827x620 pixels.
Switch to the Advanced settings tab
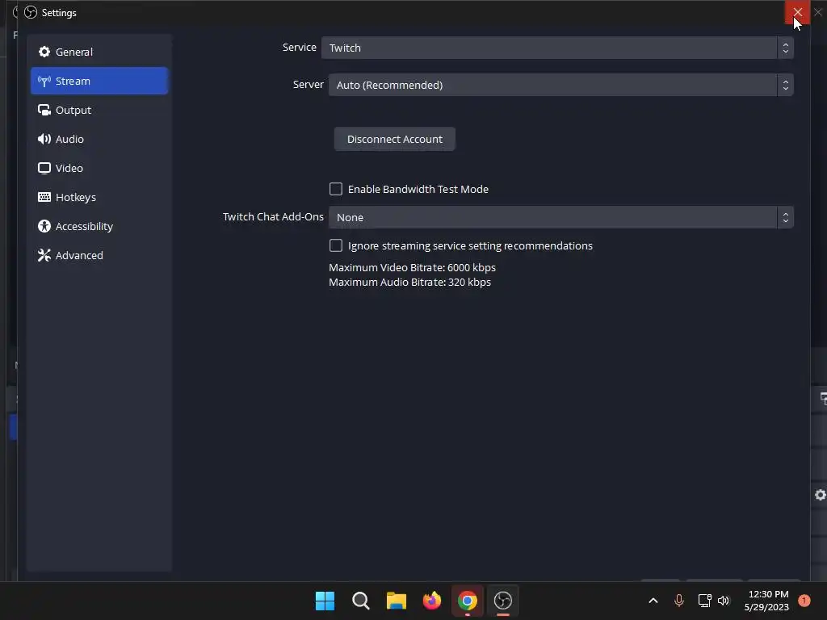[99, 254]
